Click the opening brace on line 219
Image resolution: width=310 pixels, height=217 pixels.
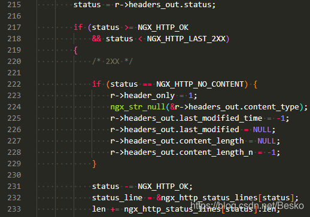point(75,50)
